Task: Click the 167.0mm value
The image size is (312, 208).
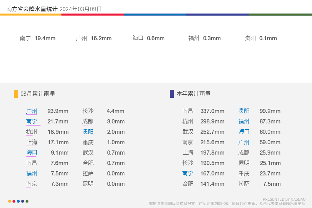Action: (212, 173)
